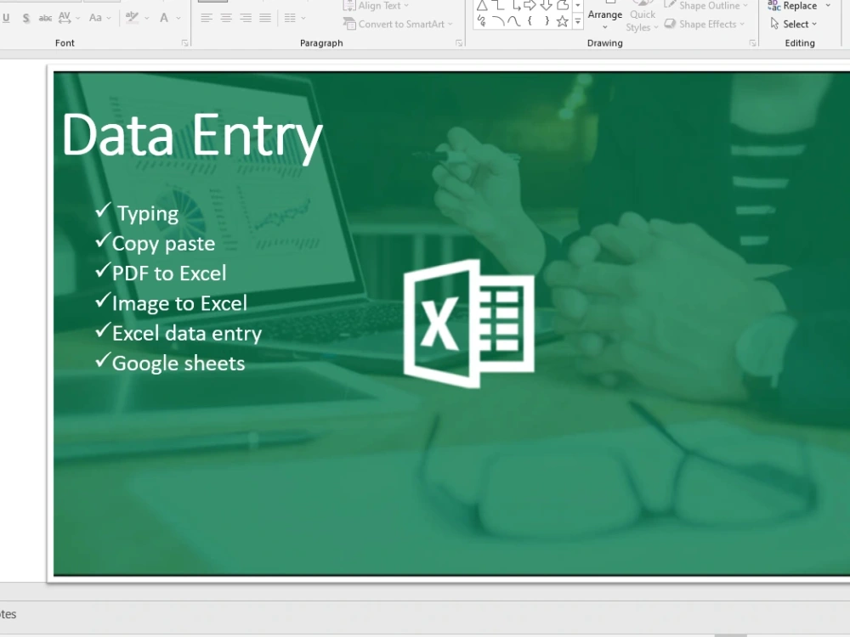
Task: Justify text alignment
Action: click(265, 18)
